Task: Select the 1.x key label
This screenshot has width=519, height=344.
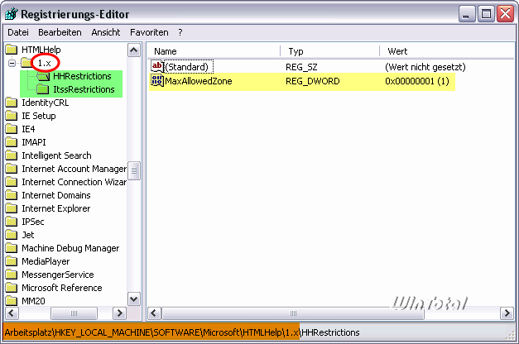Action: (45, 63)
